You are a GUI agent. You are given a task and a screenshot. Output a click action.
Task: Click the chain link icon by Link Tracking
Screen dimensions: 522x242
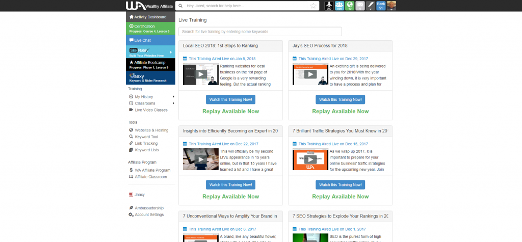coord(131,144)
